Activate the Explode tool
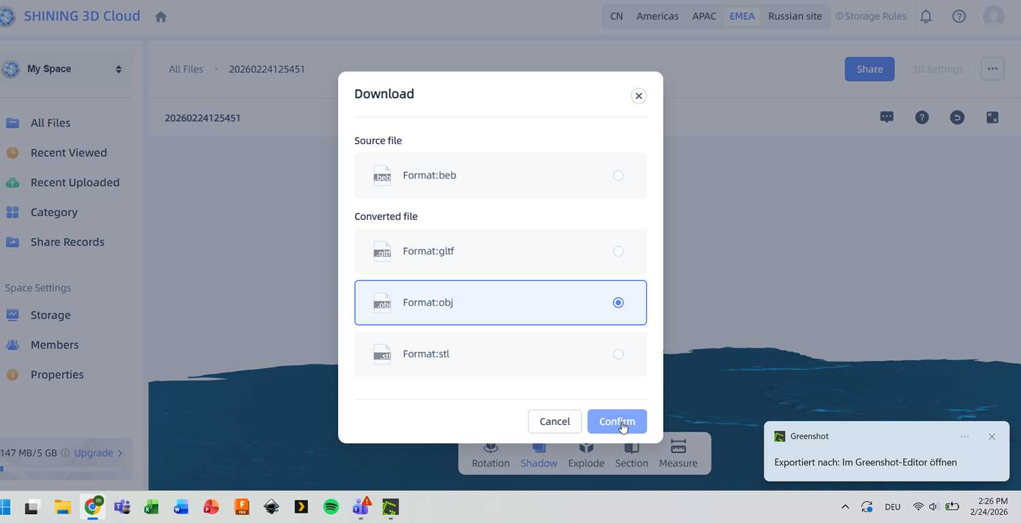The height and width of the screenshot is (523, 1021). [x=586, y=455]
